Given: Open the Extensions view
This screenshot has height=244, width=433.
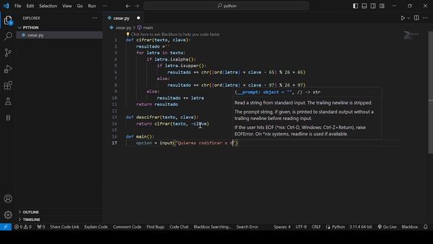Looking at the screenshot, I should (8, 85).
